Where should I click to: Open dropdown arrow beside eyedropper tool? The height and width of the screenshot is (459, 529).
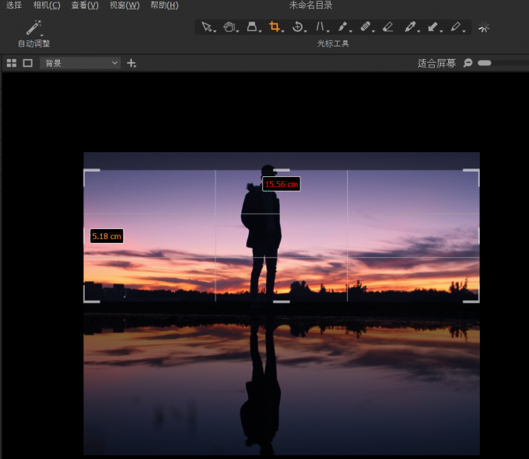[419, 31]
